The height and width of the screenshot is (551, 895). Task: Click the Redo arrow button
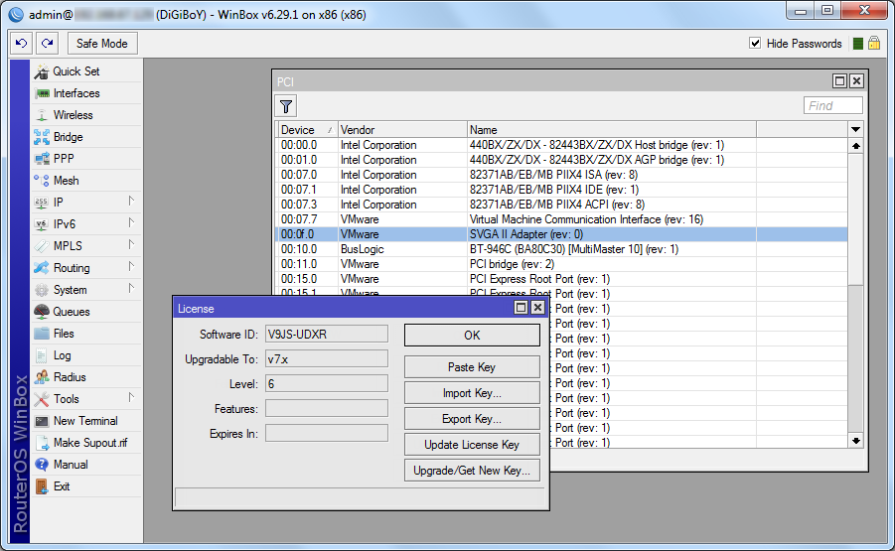(48, 44)
